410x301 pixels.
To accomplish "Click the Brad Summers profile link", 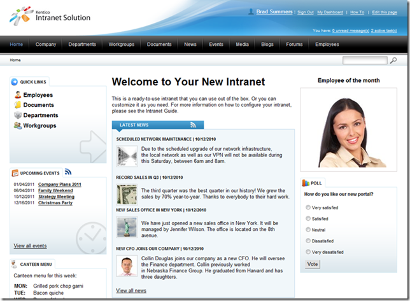I will (274, 11).
